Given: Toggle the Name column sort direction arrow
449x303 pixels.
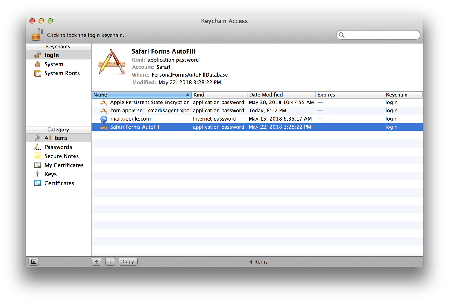Looking at the screenshot, I should pos(188,95).
